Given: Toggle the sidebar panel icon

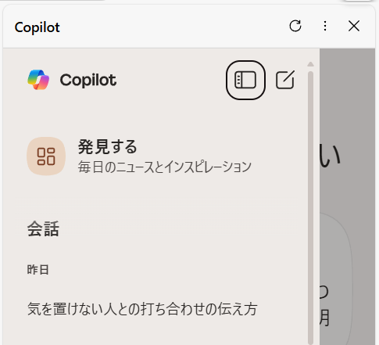Looking at the screenshot, I should 245,80.
